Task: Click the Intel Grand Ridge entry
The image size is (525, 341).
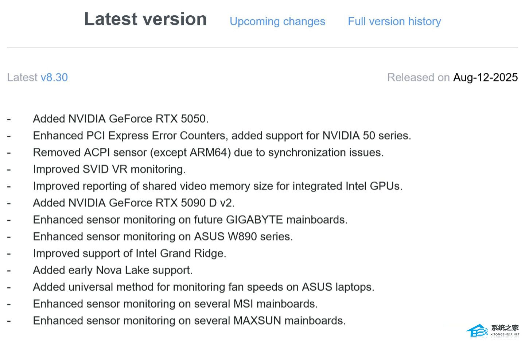Action: (x=129, y=253)
